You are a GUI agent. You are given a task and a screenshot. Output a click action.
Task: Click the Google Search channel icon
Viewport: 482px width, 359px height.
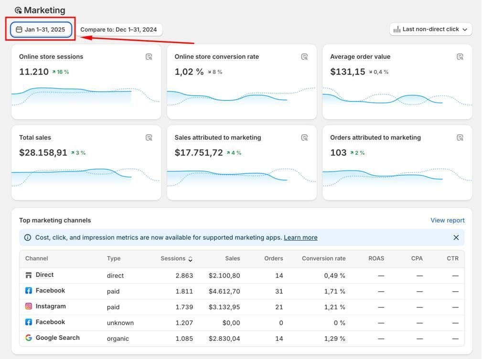(x=29, y=338)
